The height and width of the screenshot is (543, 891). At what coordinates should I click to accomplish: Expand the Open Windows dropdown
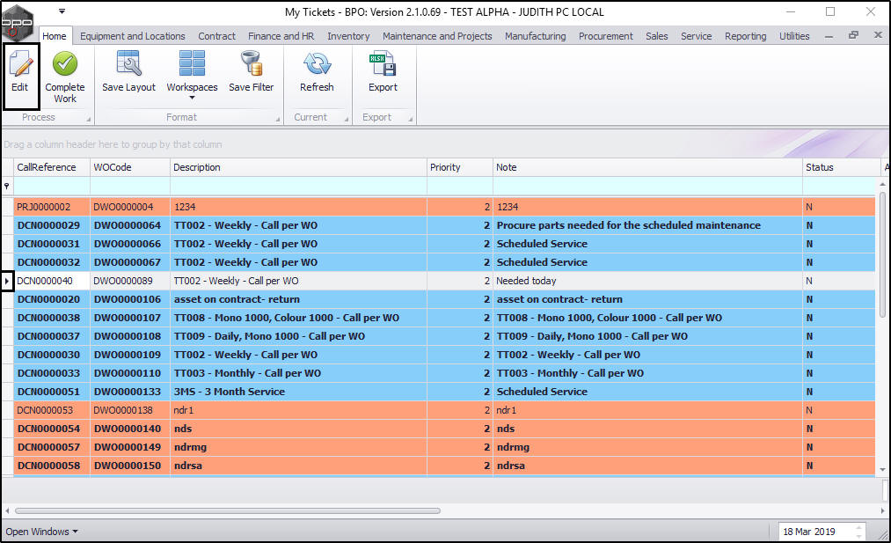pos(41,532)
